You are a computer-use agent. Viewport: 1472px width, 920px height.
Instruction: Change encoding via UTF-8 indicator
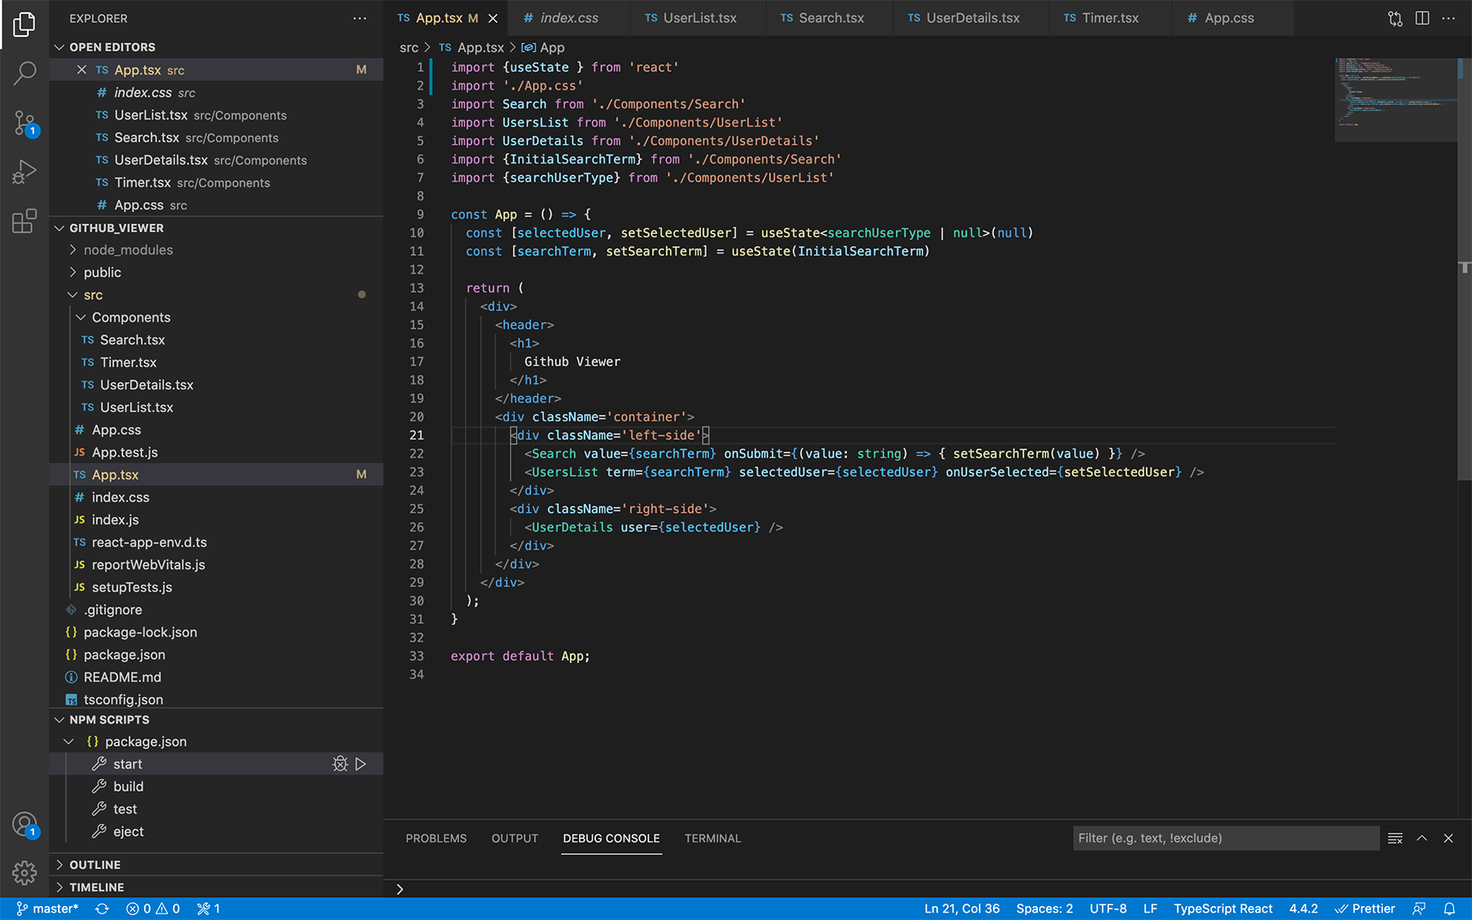pyautogui.click(x=1108, y=909)
